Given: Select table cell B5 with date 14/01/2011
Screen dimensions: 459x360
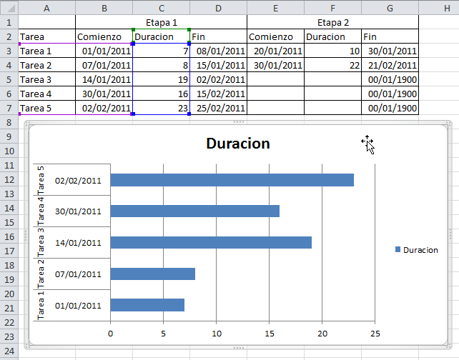Looking at the screenshot, I should 104,79.
